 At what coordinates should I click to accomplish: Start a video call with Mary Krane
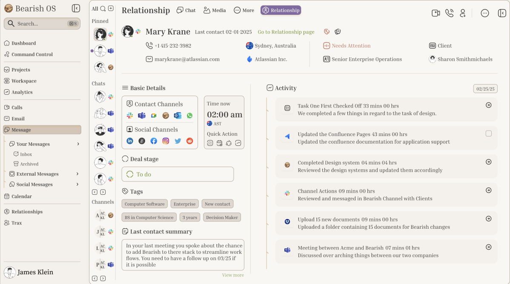pyautogui.click(x=436, y=13)
